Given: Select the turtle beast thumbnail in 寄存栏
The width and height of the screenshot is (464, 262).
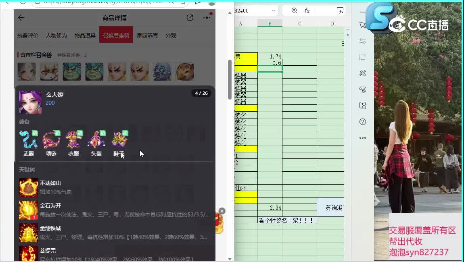Looking at the screenshot, I should pyautogui.click(x=185, y=72).
